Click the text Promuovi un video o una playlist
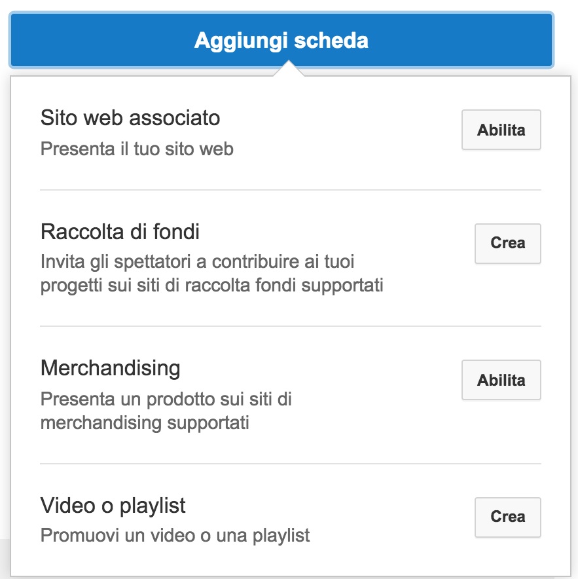The width and height of the screenshot is (578, 579). 175,536
